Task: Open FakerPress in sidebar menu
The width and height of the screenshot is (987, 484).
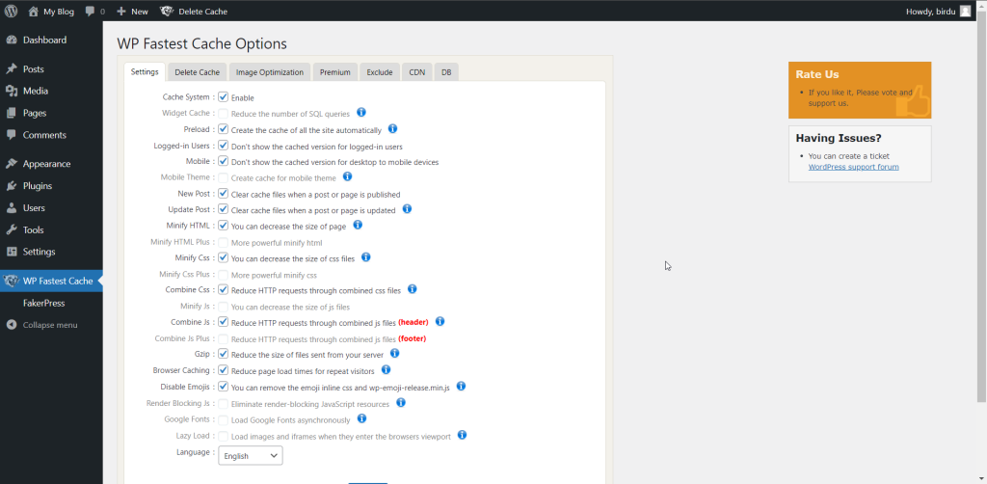Action: [x=44, y=304]
